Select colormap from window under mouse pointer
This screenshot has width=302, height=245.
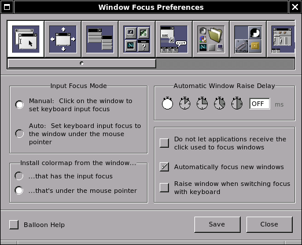19,191
